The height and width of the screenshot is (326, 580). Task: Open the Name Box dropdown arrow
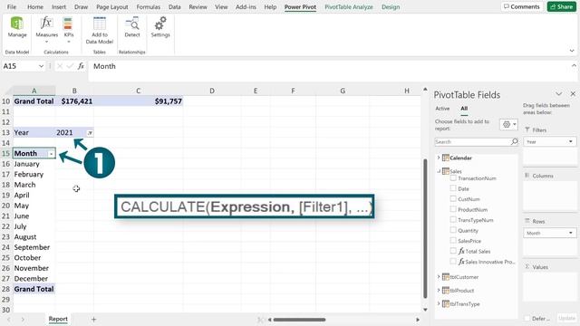point(41,66)
